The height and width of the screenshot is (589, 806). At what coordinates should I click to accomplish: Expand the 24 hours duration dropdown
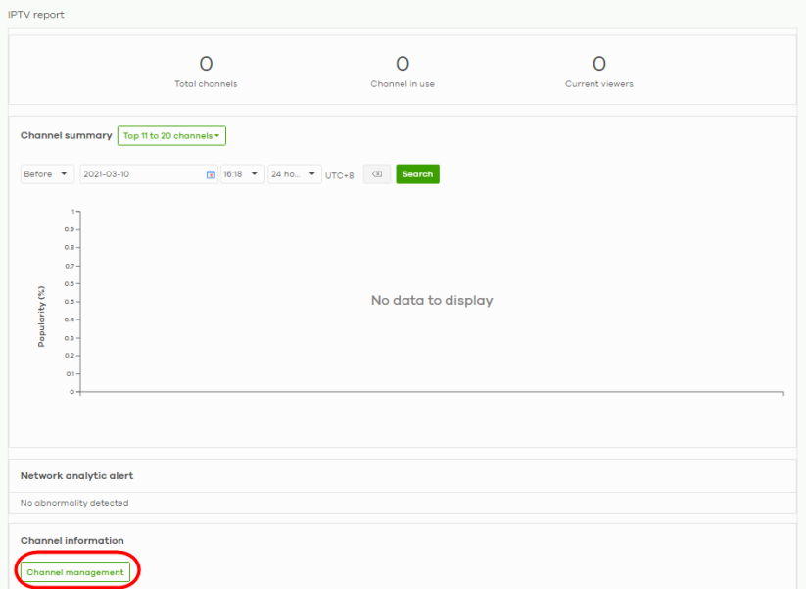pos(295,174)
